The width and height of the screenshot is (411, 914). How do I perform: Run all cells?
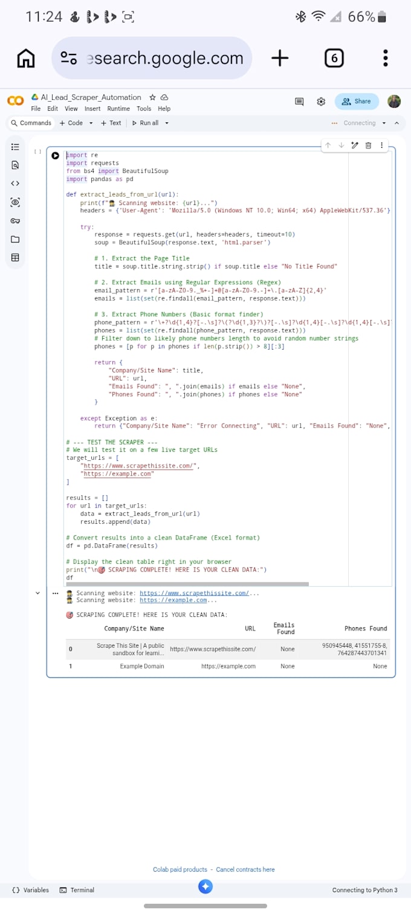pos(146,123)
